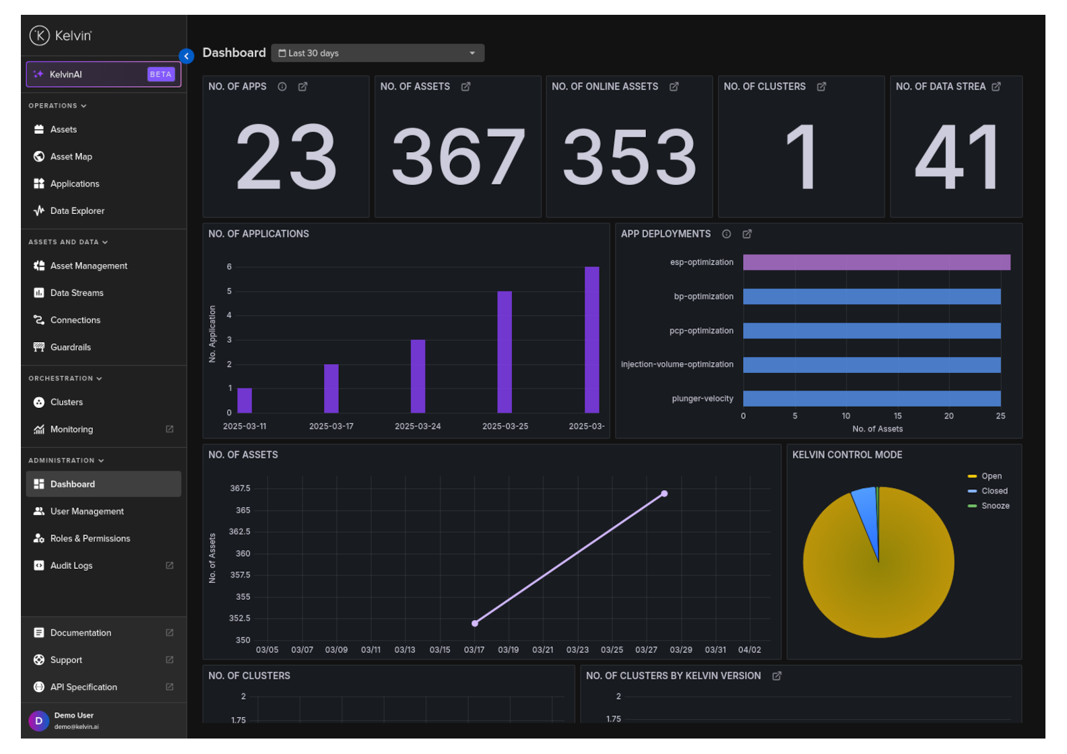Screen dimensions: 1067x754
Task: Go to Data Streams page
Action: coord(76,293)
